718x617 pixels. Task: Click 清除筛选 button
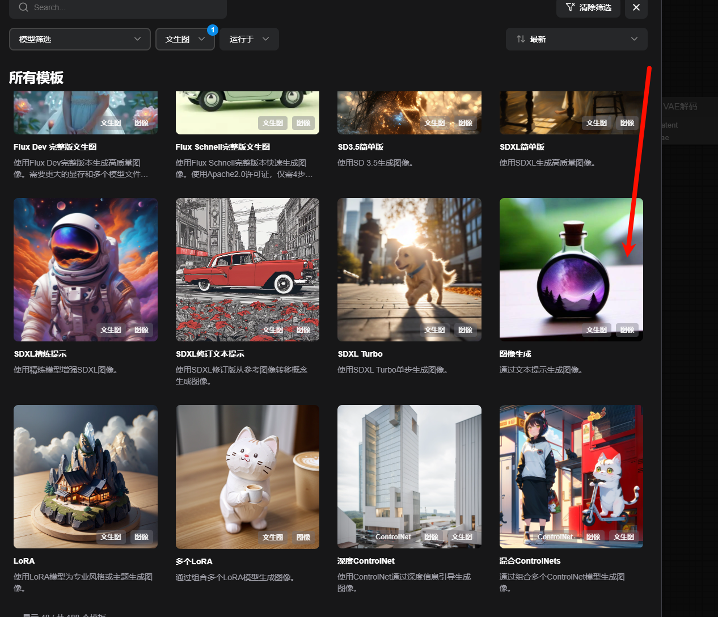pyautogui.click(x=594, y=7)
